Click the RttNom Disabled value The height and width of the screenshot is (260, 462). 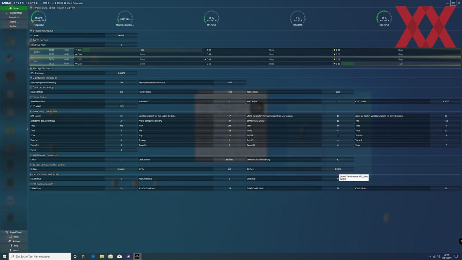pos(121,169)
